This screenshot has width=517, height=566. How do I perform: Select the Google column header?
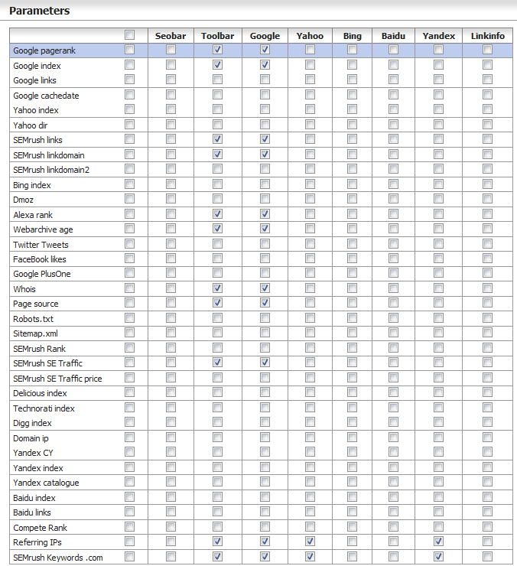(x=265, y=36)
